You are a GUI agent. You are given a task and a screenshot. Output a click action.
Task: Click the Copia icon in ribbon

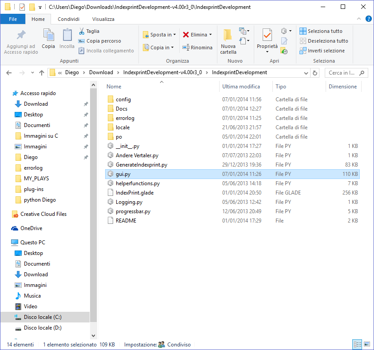[48, 35]
